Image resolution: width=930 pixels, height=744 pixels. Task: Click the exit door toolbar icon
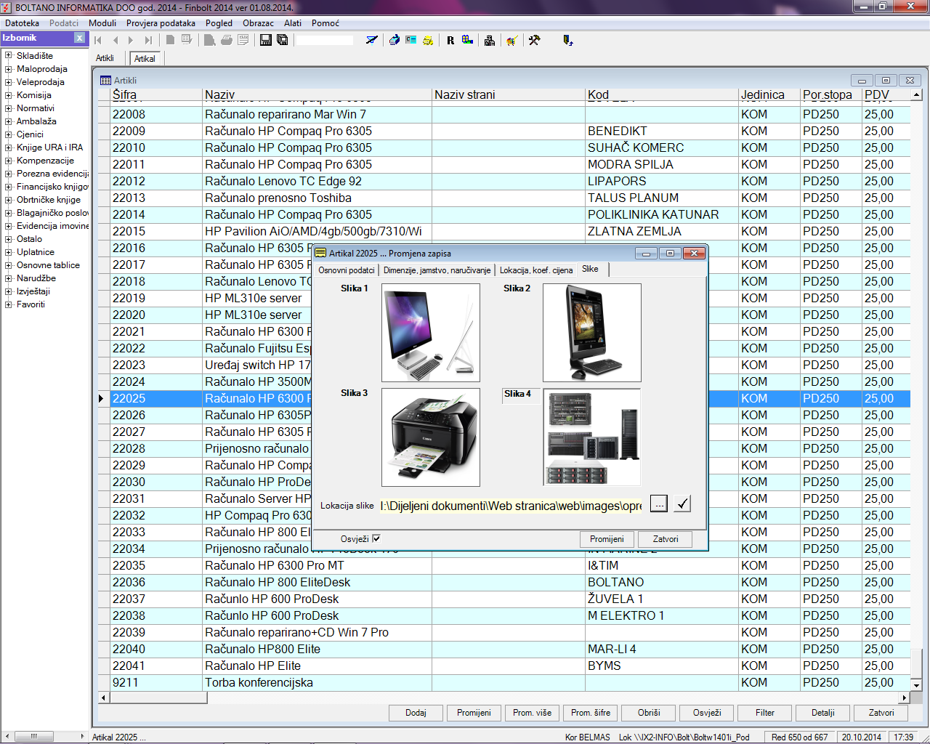[x=567, y=40]
